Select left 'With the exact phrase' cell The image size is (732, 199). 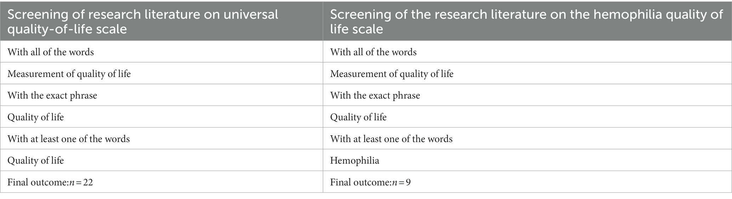tap(161, 95)
